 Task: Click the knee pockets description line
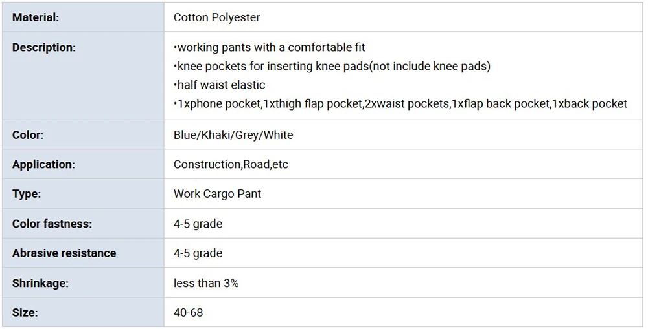point(332,66)
